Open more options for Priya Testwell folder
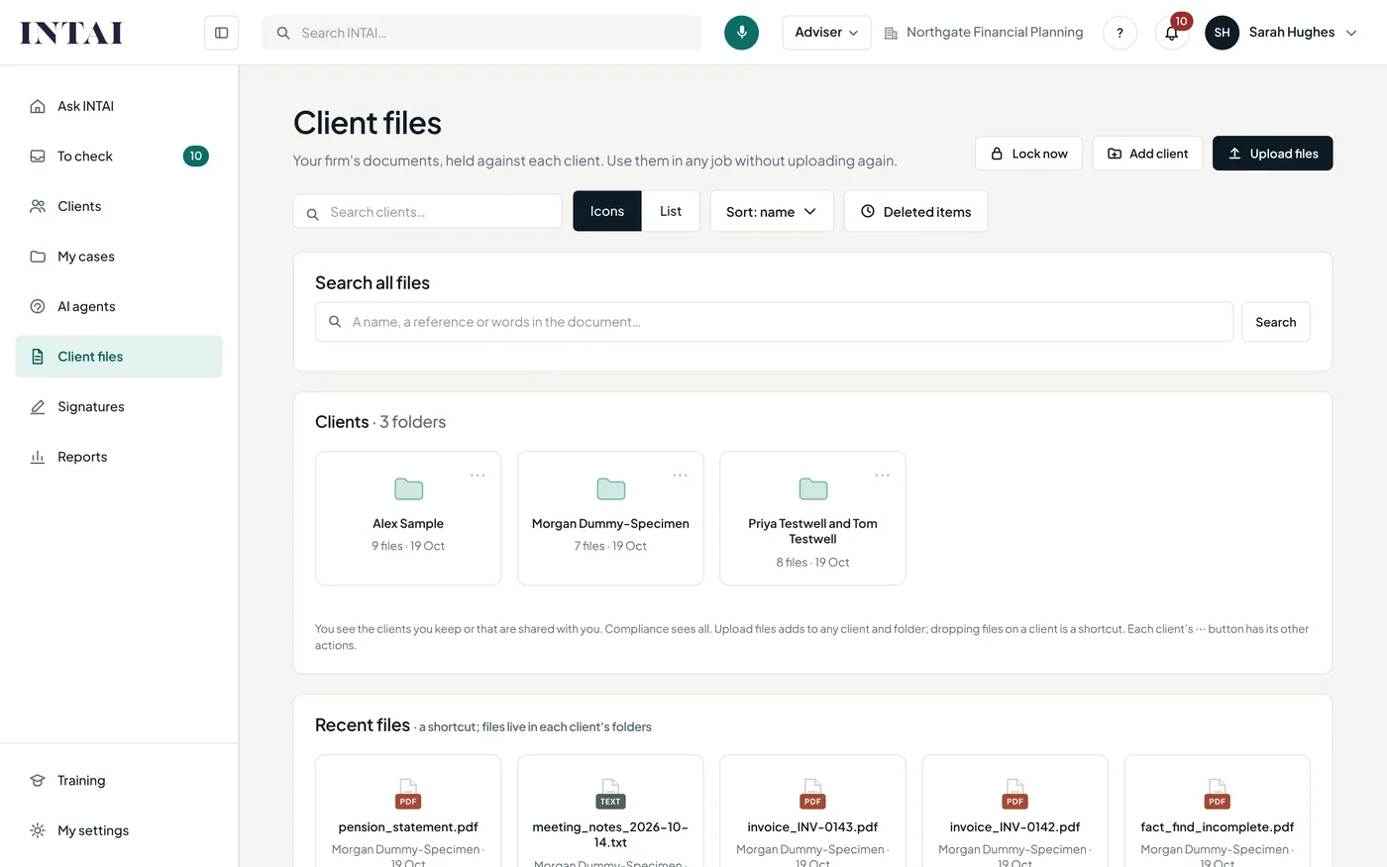Image resolution: width=1387 pixels, height=867 pixels. (882, 476)
